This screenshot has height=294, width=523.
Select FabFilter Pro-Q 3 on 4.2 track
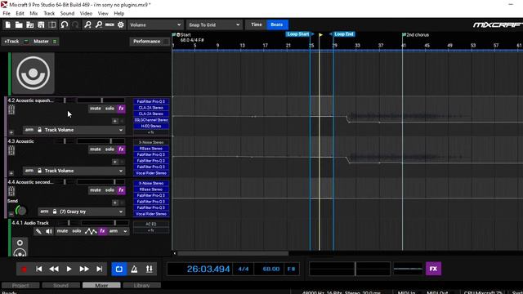[151, 101]
